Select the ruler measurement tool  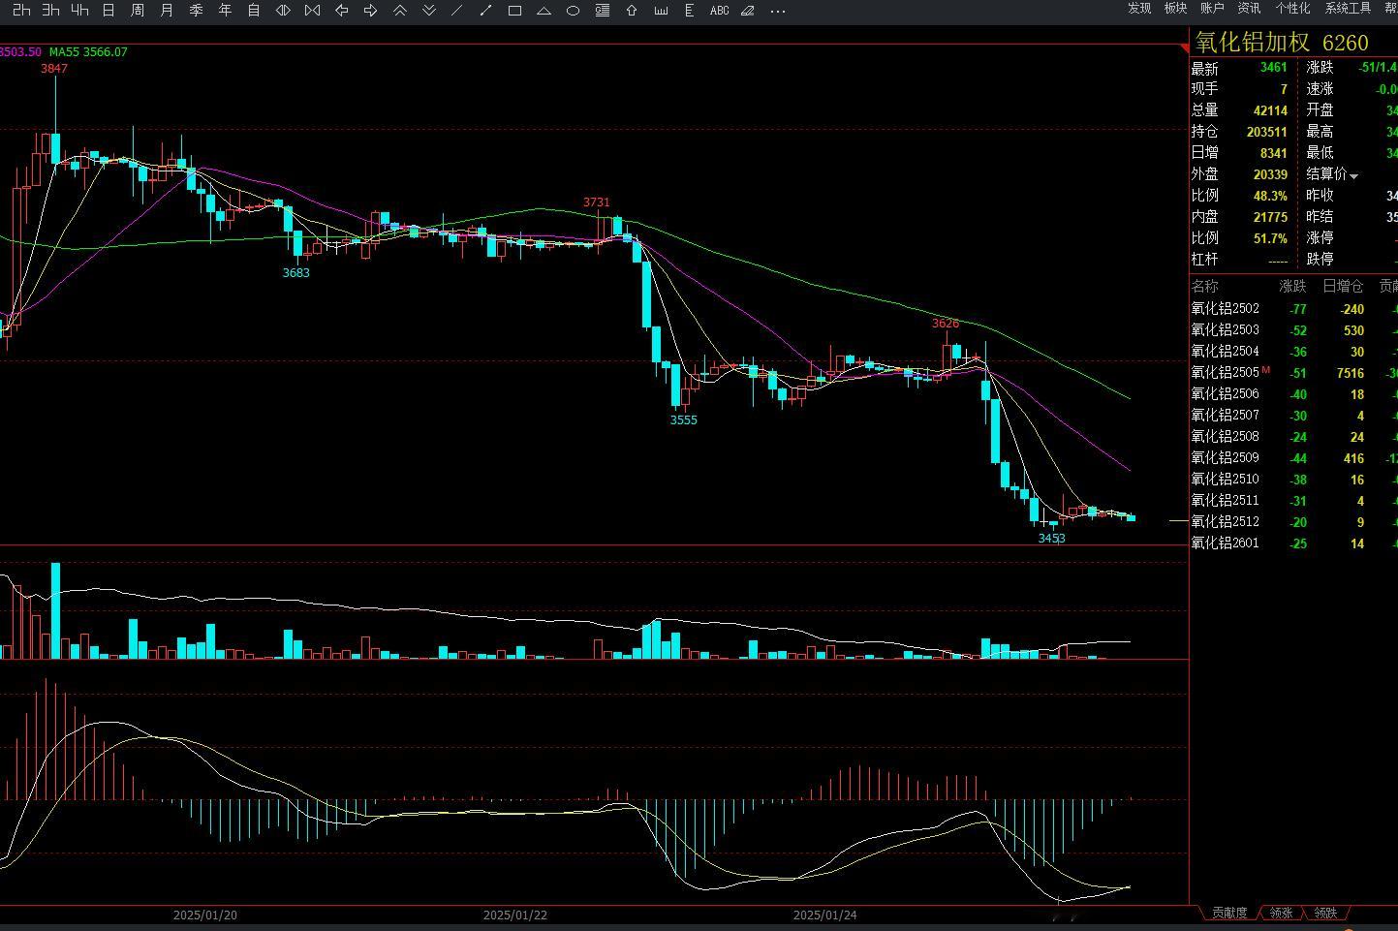661,11
